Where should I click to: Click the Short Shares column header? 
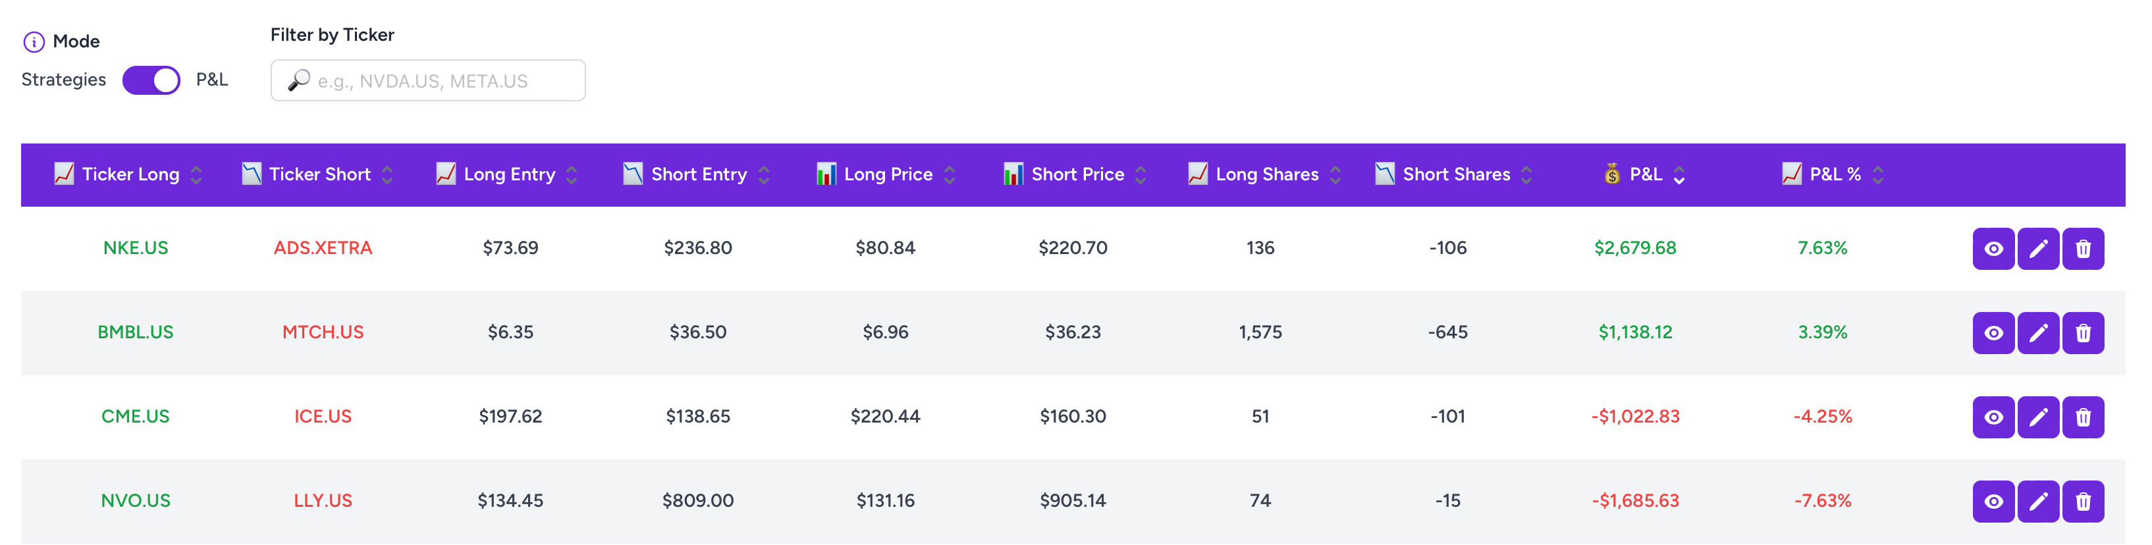[x=1455, y=174]
